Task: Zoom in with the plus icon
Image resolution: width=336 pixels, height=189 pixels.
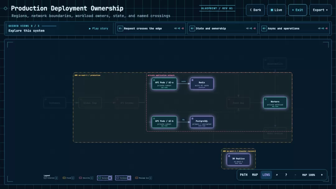Action: coord(322,175)
